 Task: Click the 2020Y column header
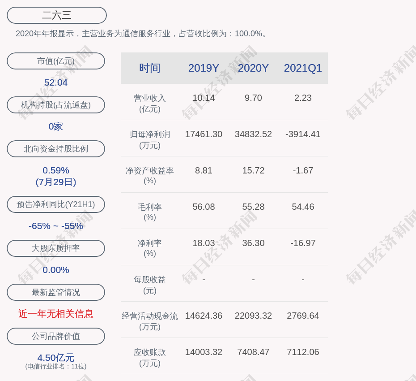click(x=253, y=68)
